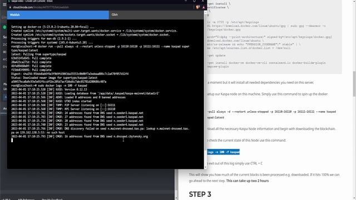Click web page 'docker-ce docker-ce-cli' install line

(266, 63)
